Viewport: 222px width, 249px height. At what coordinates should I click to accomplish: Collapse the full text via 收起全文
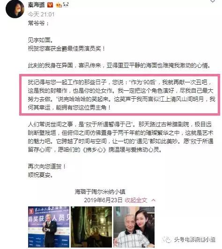click(x=136, y=200)
